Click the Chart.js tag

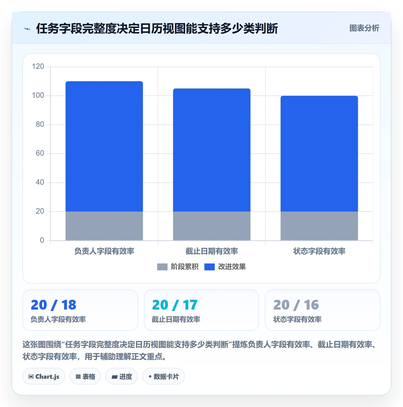coord(44,376)
